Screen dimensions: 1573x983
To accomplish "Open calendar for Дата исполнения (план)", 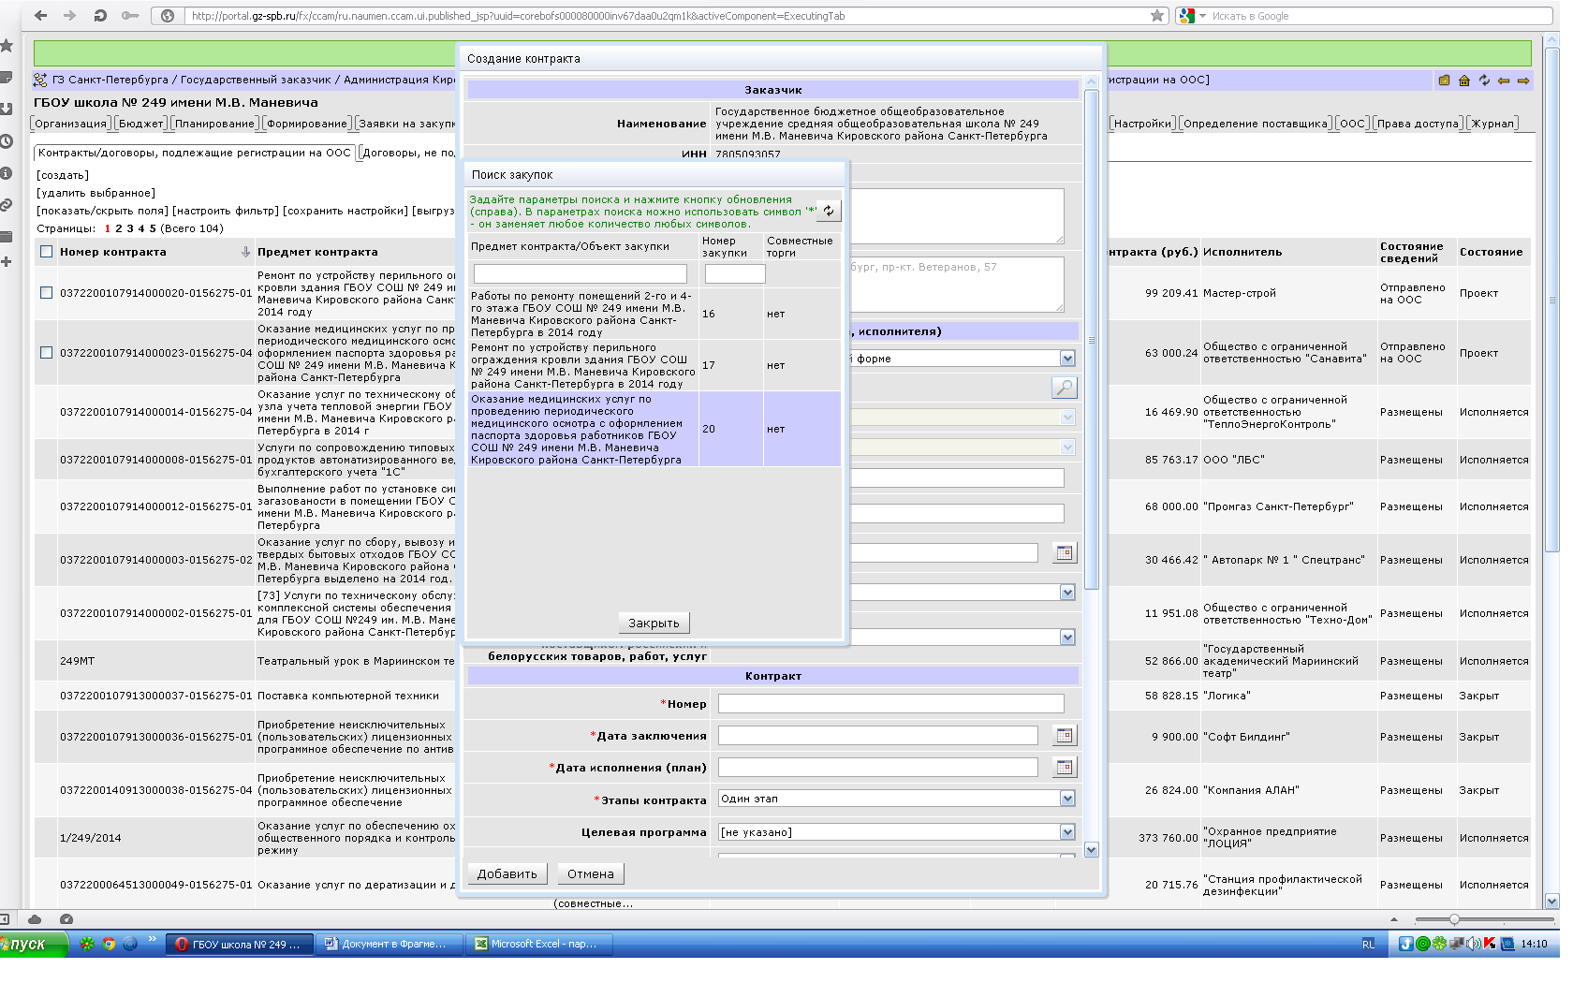I will (1065, 767).
